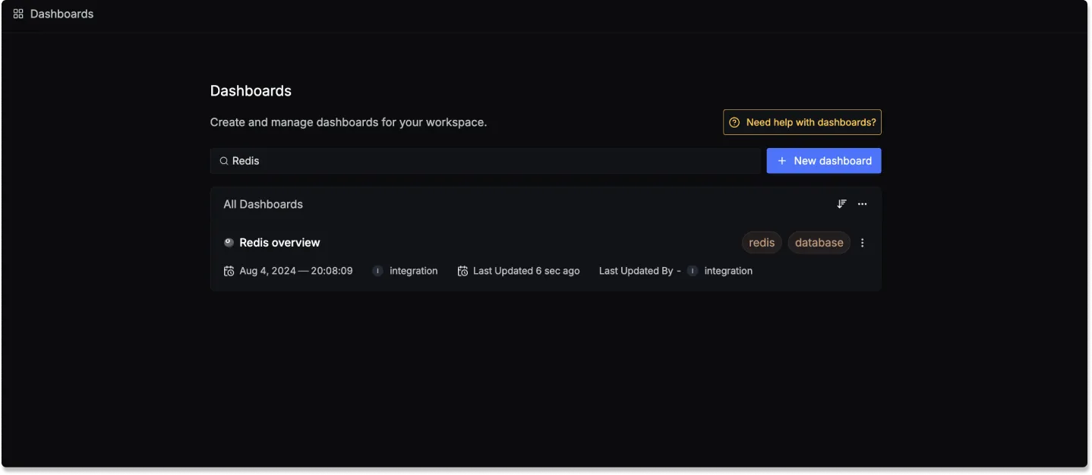Focus the Redis search field
This screenshot has height=475, width=1092.
pos(485,161)
